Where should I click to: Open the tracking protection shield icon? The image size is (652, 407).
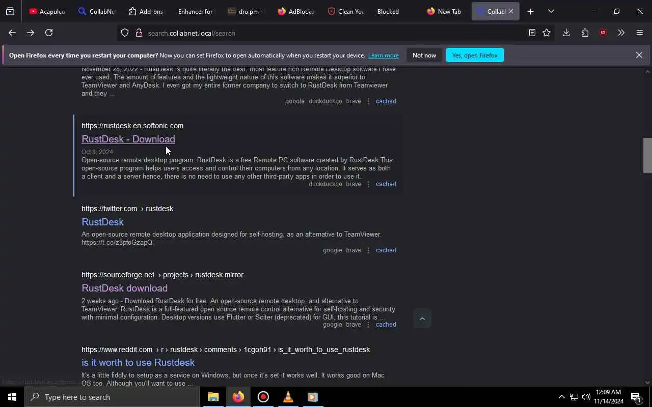125,33
